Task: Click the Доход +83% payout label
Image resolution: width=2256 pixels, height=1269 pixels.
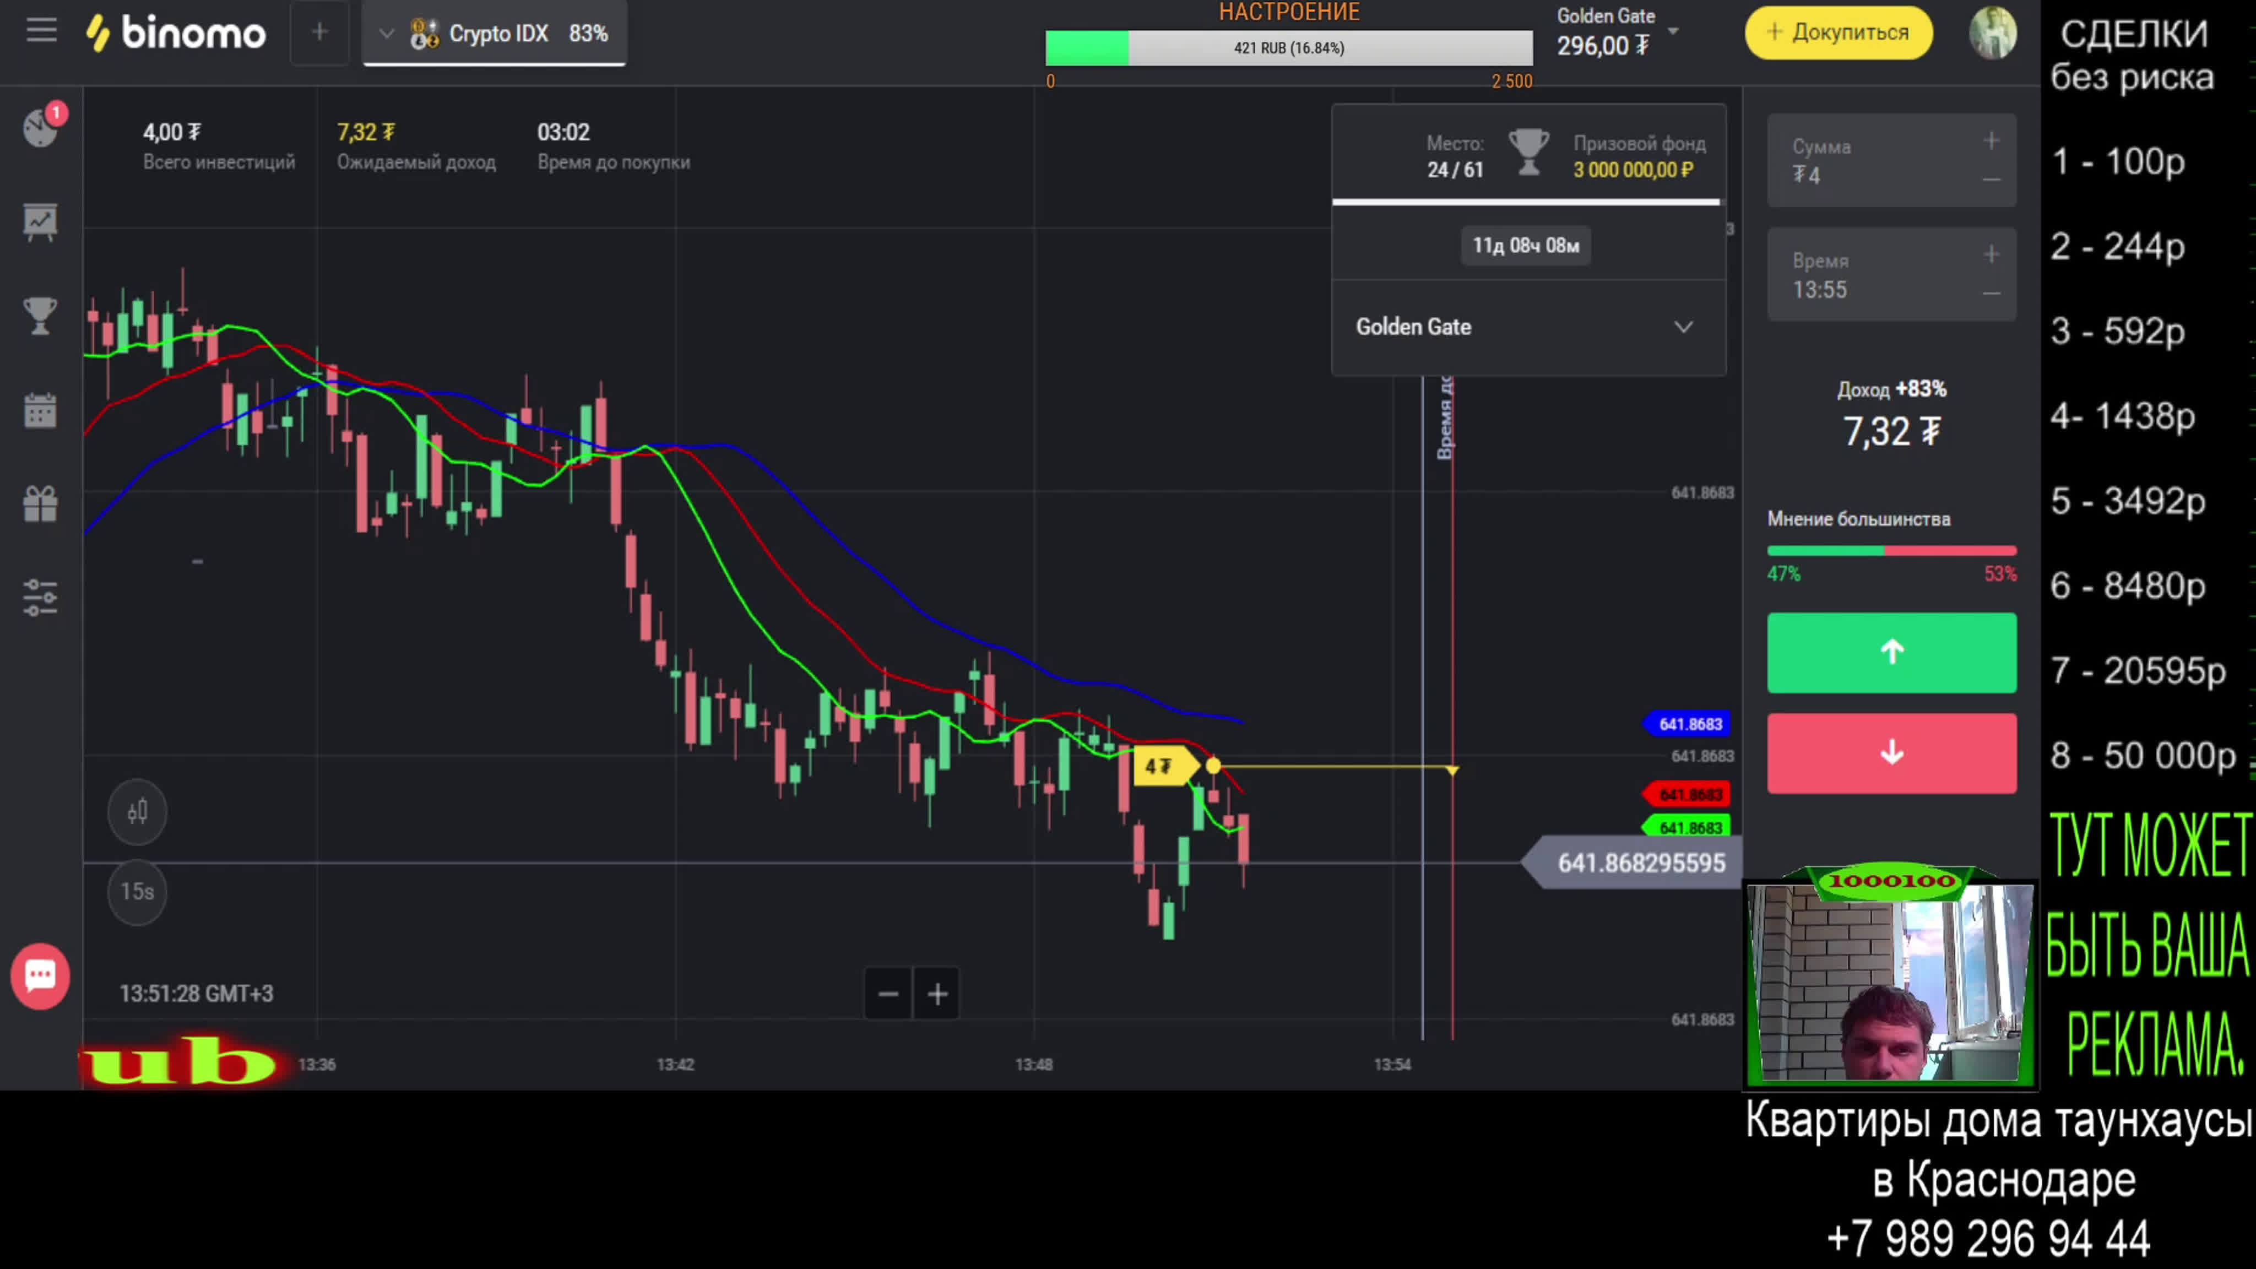Action: click(x=1892, y=389)
